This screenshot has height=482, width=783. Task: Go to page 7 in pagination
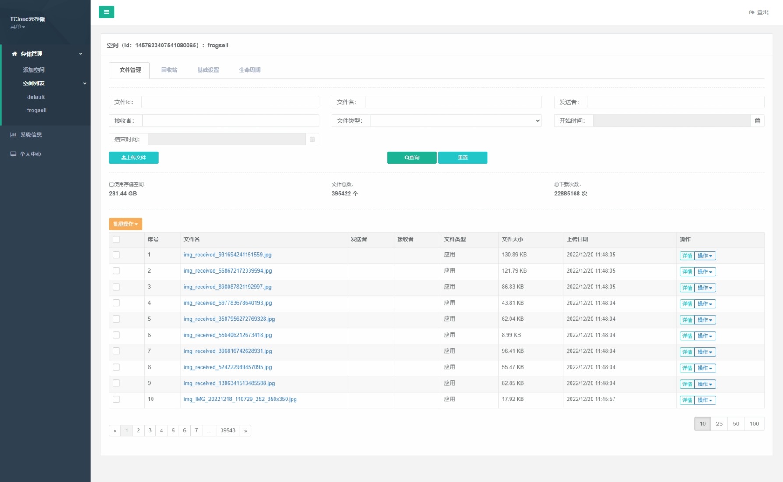click(196, 431)
